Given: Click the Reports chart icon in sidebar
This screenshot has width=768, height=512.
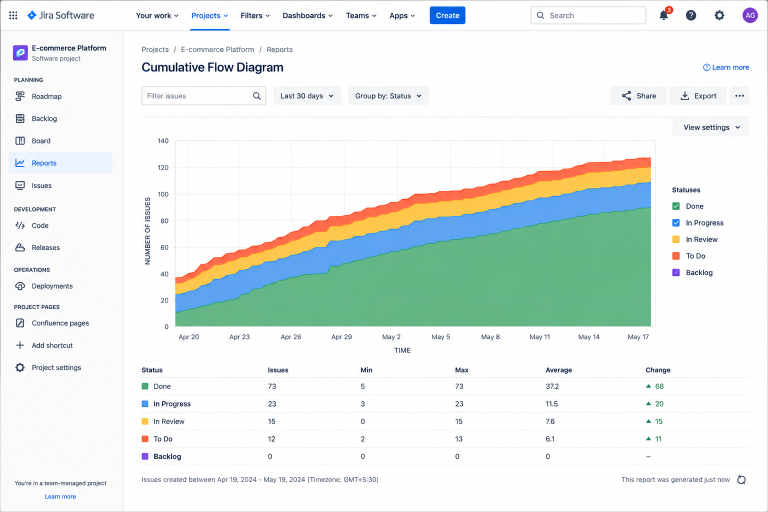Looking at the screenshot, I should coord(20,163).
